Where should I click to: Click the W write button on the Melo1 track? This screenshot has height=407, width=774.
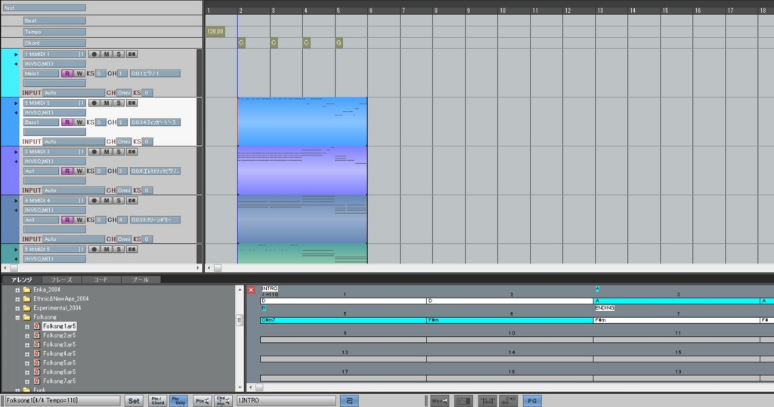coord(79,73)
